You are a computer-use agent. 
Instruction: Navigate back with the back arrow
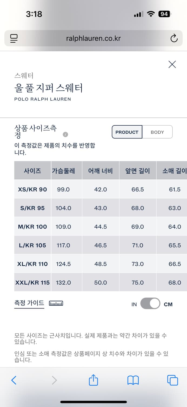[14, 380]
